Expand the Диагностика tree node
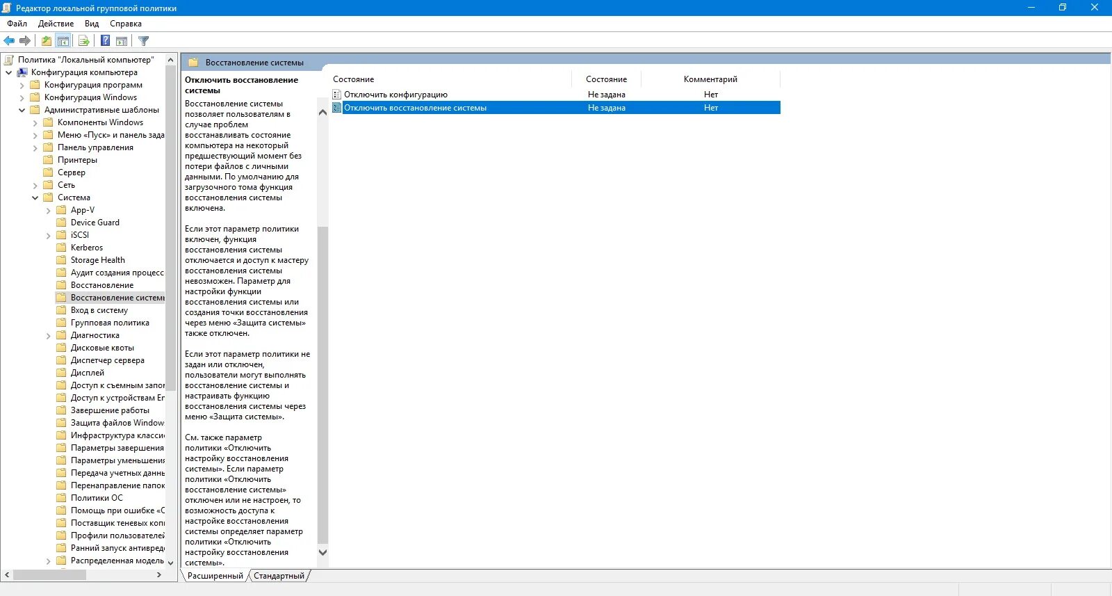Image resolution: width=1112 pixels, height=596 pixels. pos(48,336)
